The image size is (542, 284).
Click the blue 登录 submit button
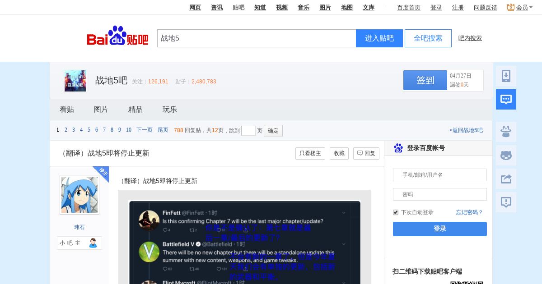[440, 229]
